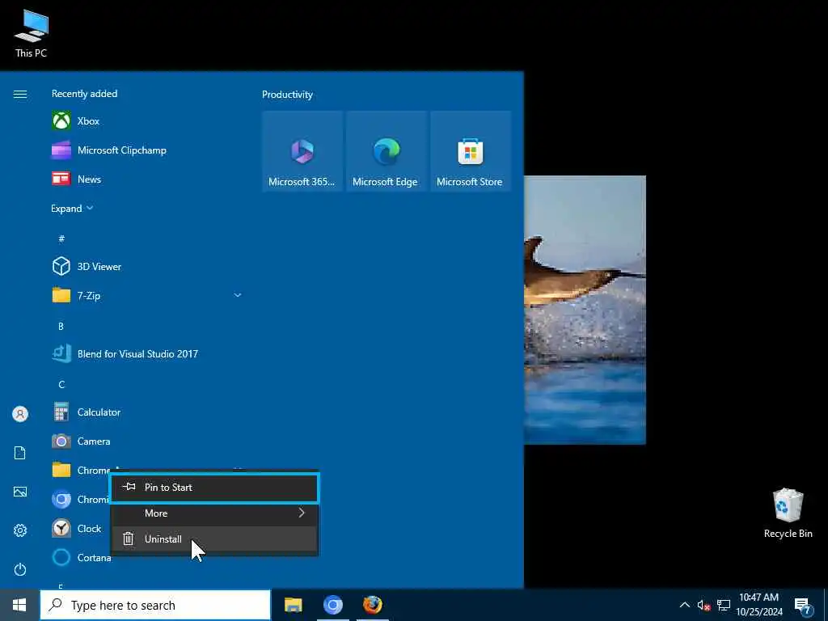Open File Explorer from taskbar
828x621 pixels.
(293, 605)
